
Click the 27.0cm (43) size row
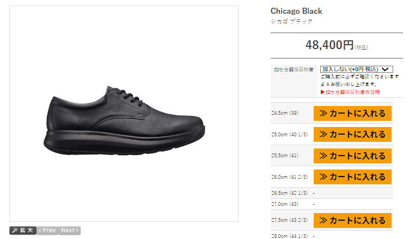(x=332, y=204)
